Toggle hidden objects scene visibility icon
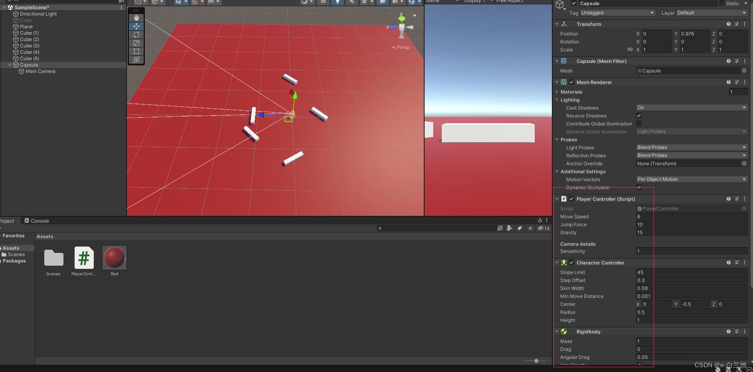 [382, 2]
